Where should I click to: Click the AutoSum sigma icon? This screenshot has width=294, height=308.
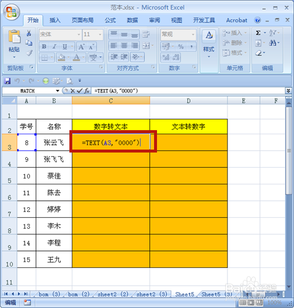point(258,33)
